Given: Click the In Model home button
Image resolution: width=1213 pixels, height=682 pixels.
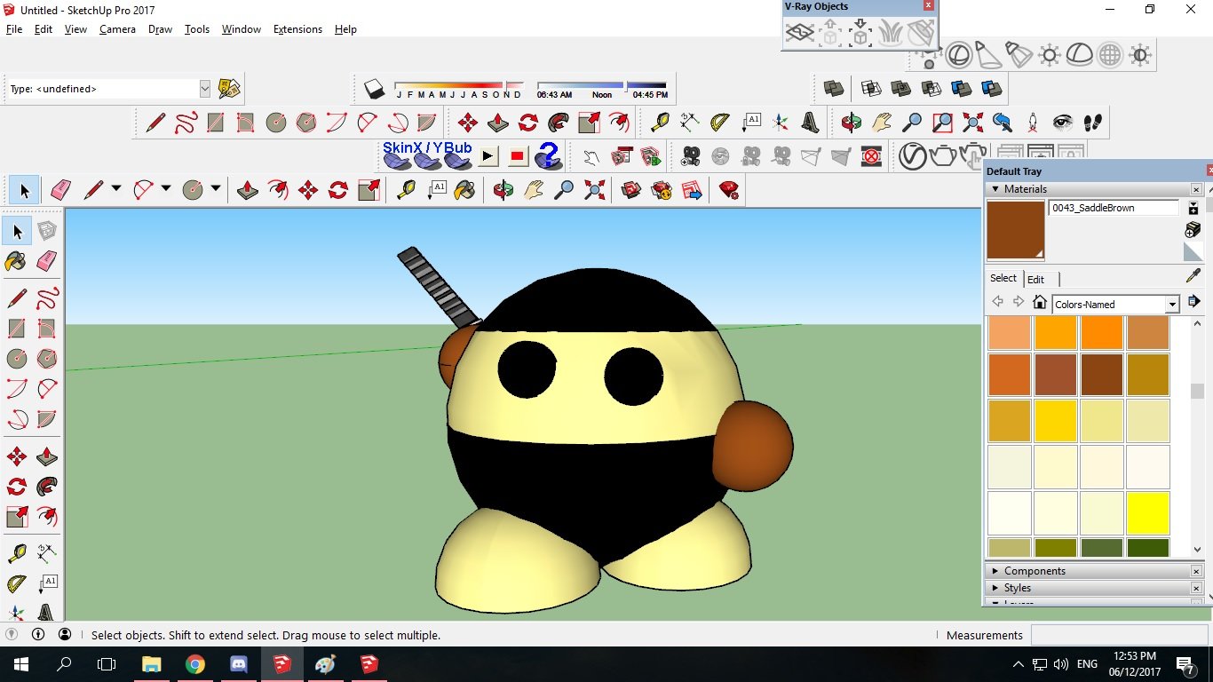Looking at the screenshot, I should pos(1040,303).
